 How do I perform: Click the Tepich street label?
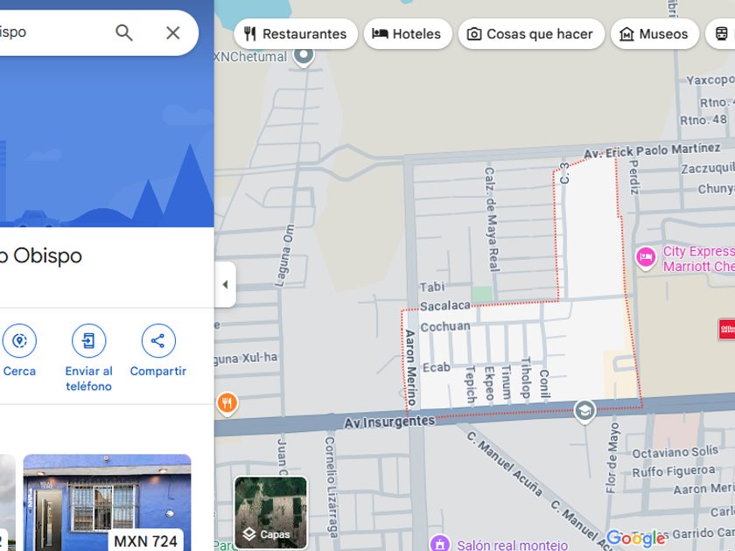[x=471, y=385]
